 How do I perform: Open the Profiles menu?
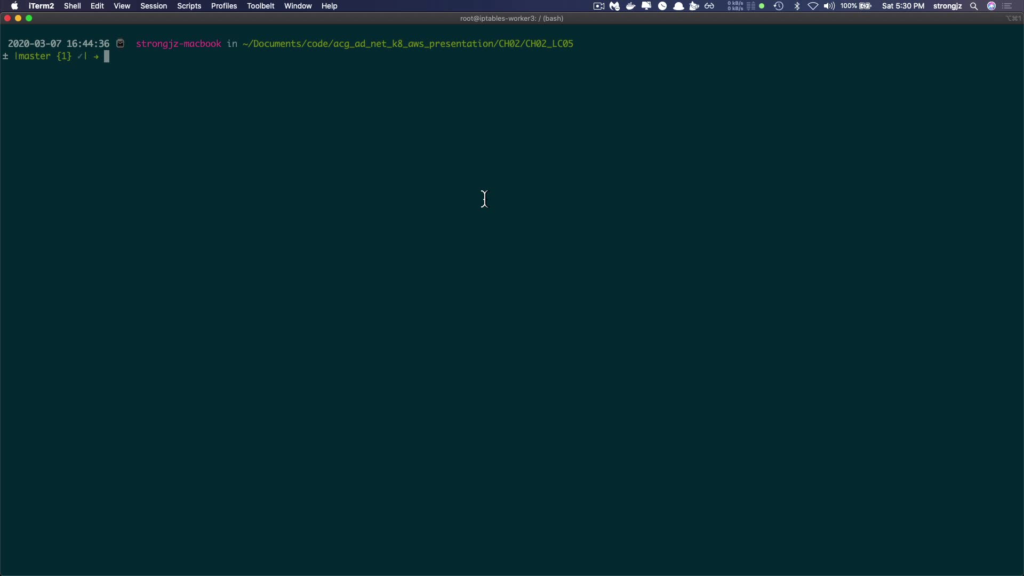tap(223, 6)
